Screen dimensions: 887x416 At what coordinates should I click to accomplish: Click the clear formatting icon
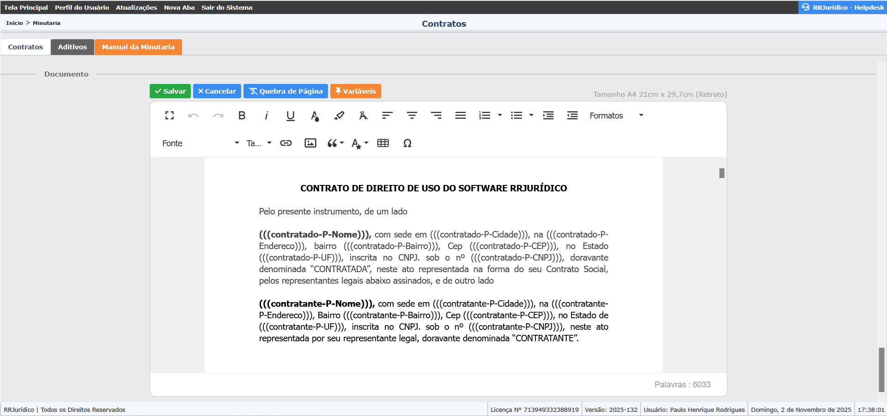pyautogui.click(x=363, y=116)
